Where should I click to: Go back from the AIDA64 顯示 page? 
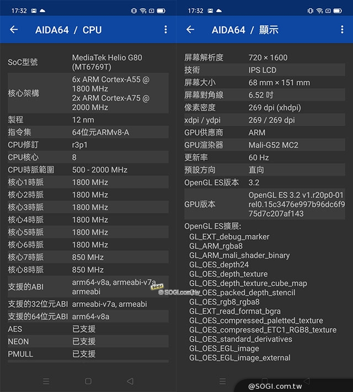click(x=190, y=30)
